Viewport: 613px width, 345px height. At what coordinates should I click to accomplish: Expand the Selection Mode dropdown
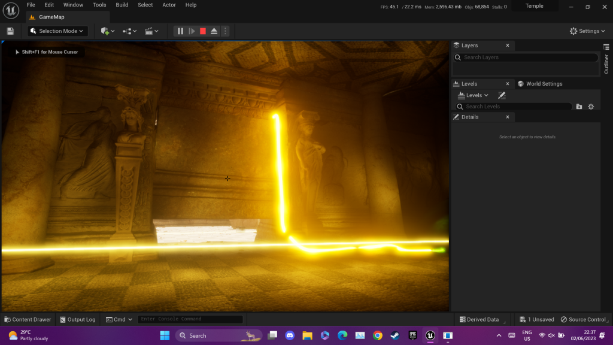(57, 31)
